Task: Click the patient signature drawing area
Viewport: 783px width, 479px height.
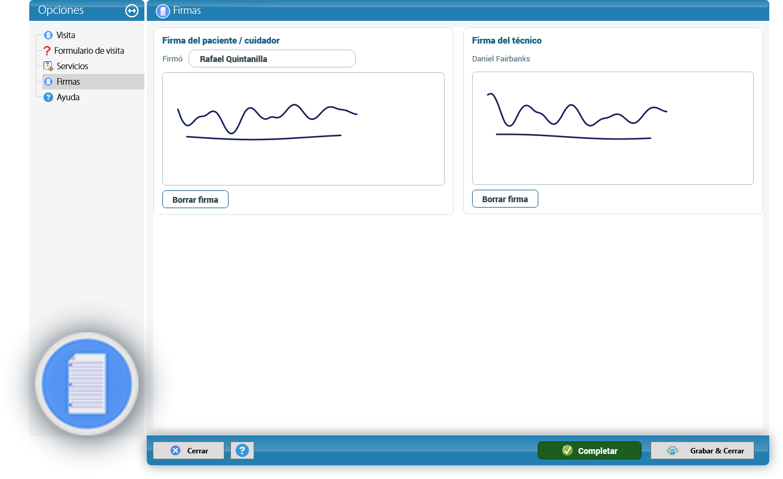Action: coord(303,129)
